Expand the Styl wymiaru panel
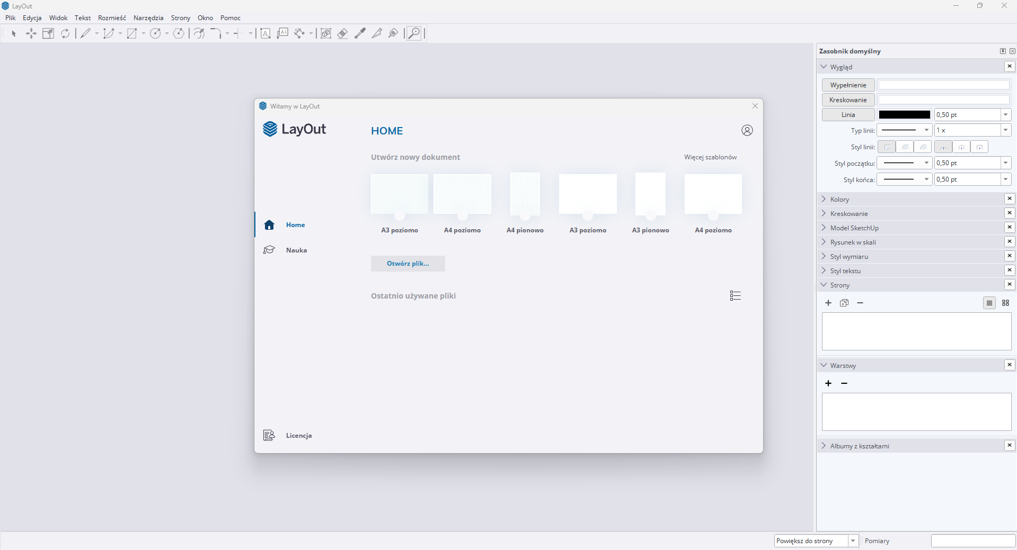The image size is (1017, 550). (824, 256)
